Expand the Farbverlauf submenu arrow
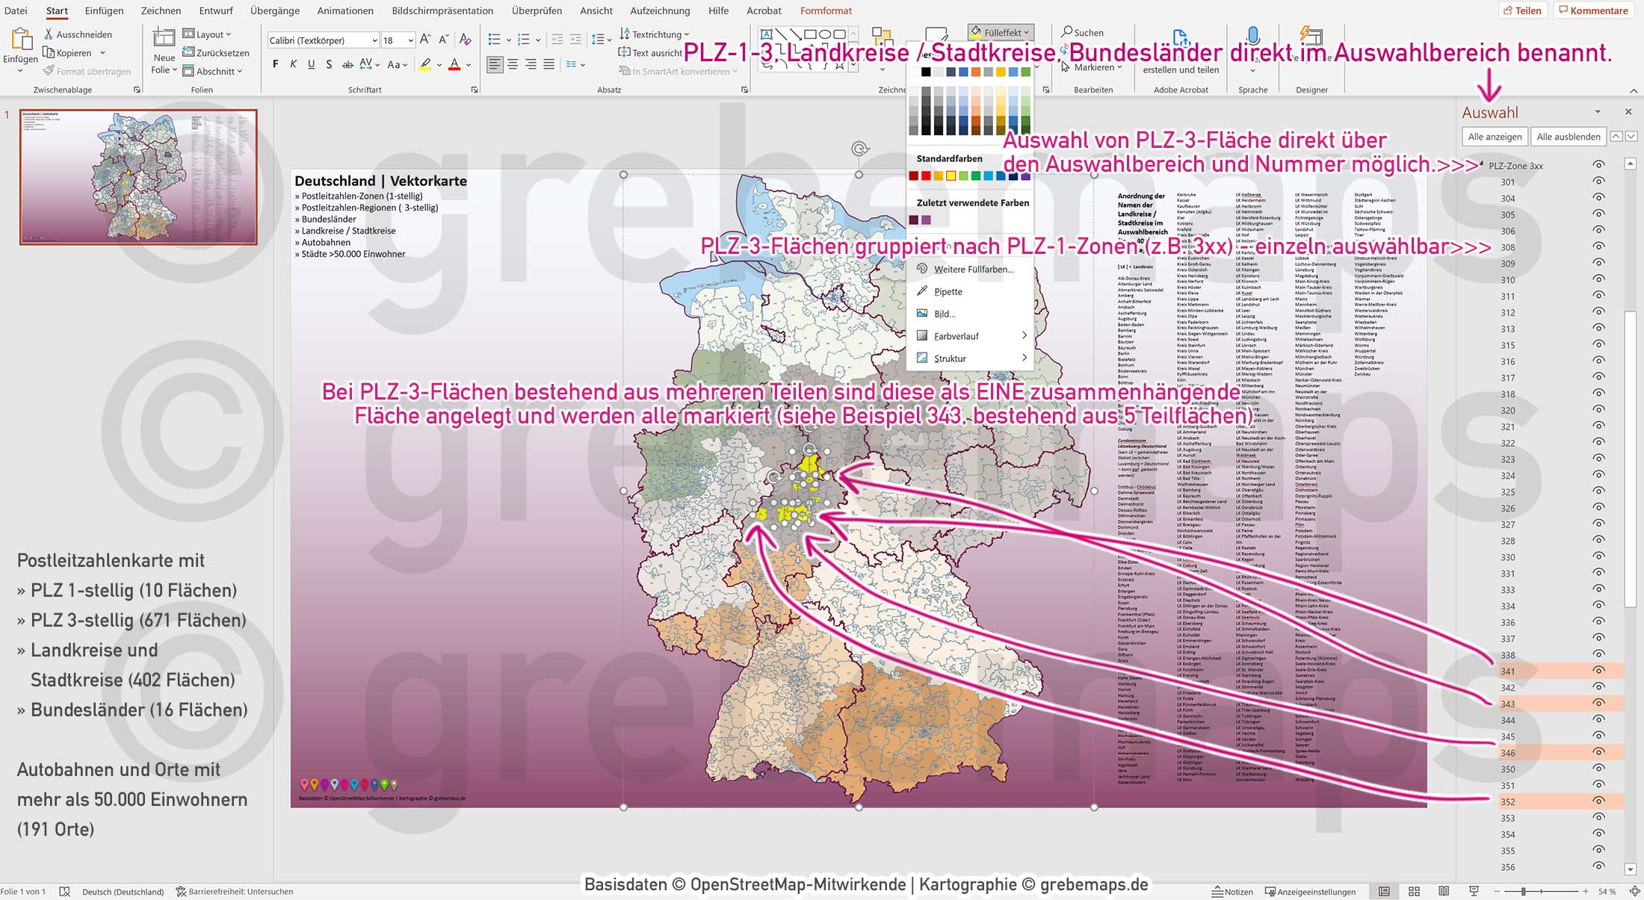The image size is (1644, 900). click(1025, 335)
